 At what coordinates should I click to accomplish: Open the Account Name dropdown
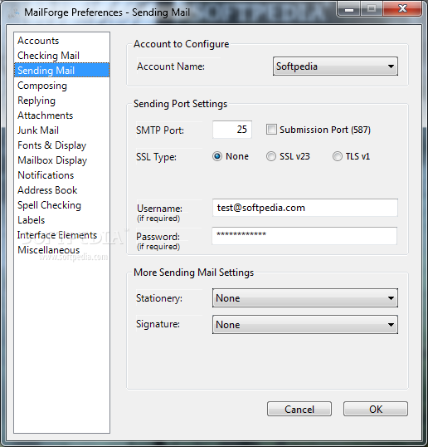[335, 66]
